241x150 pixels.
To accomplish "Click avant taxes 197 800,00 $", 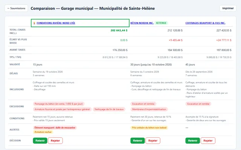I will tap(224, 50).
